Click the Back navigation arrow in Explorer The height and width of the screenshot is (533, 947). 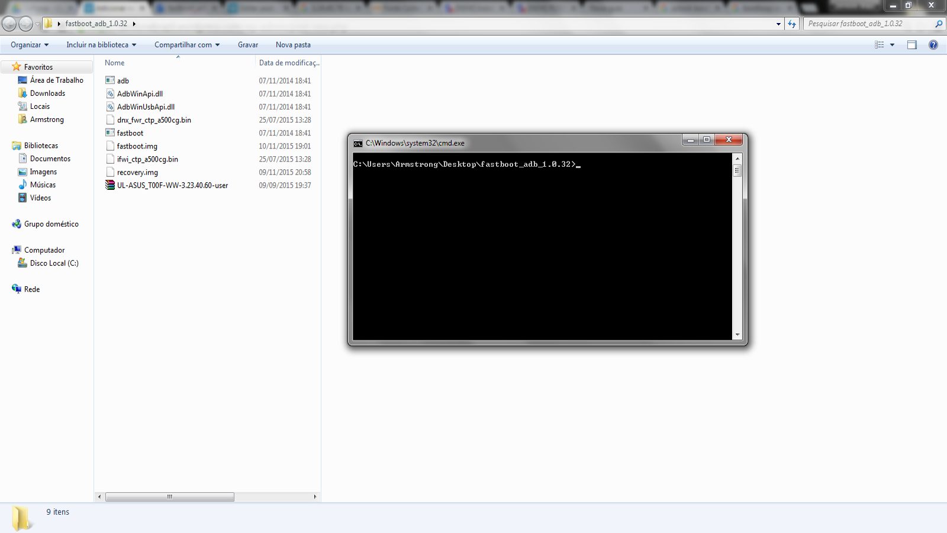(9, 24)
